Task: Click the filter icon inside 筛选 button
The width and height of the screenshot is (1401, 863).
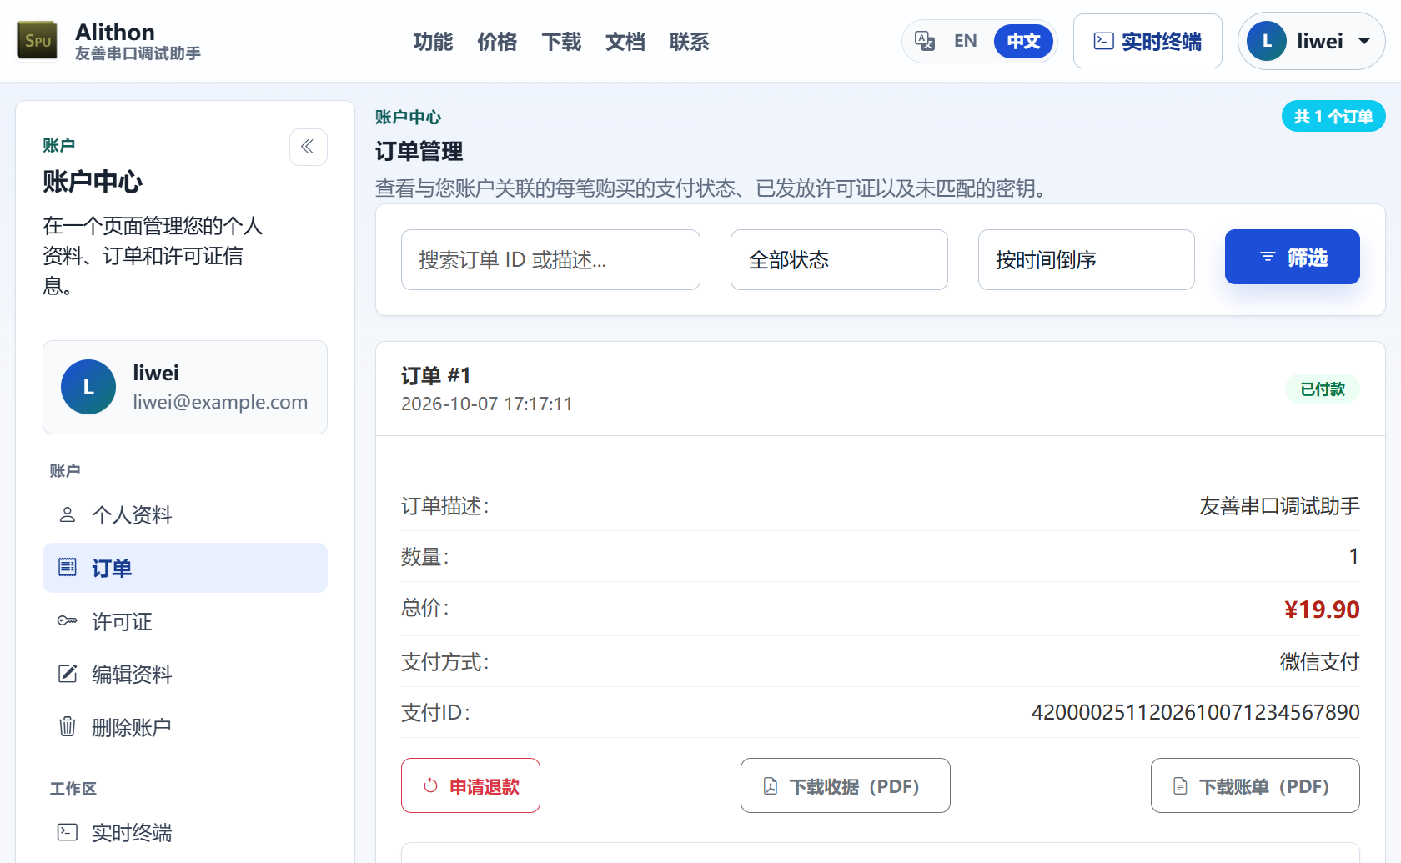Action: pos(1268,257)
